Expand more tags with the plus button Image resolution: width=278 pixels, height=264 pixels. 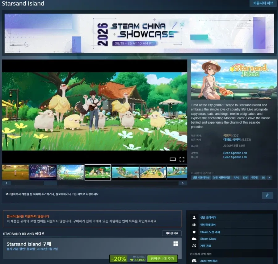coord(269,178)
